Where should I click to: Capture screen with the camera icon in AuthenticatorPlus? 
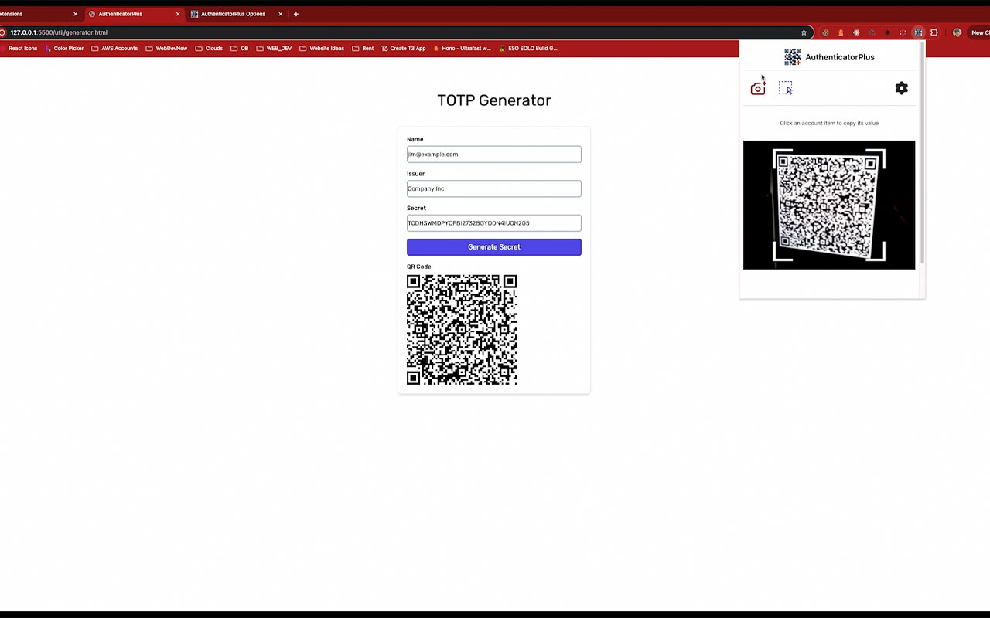click(758, 87)
